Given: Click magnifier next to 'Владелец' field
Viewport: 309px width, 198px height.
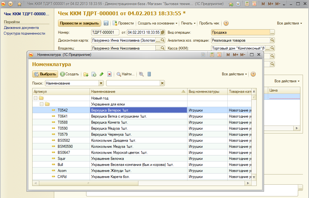Looking at the screenshot, I should tap(163, 48).
